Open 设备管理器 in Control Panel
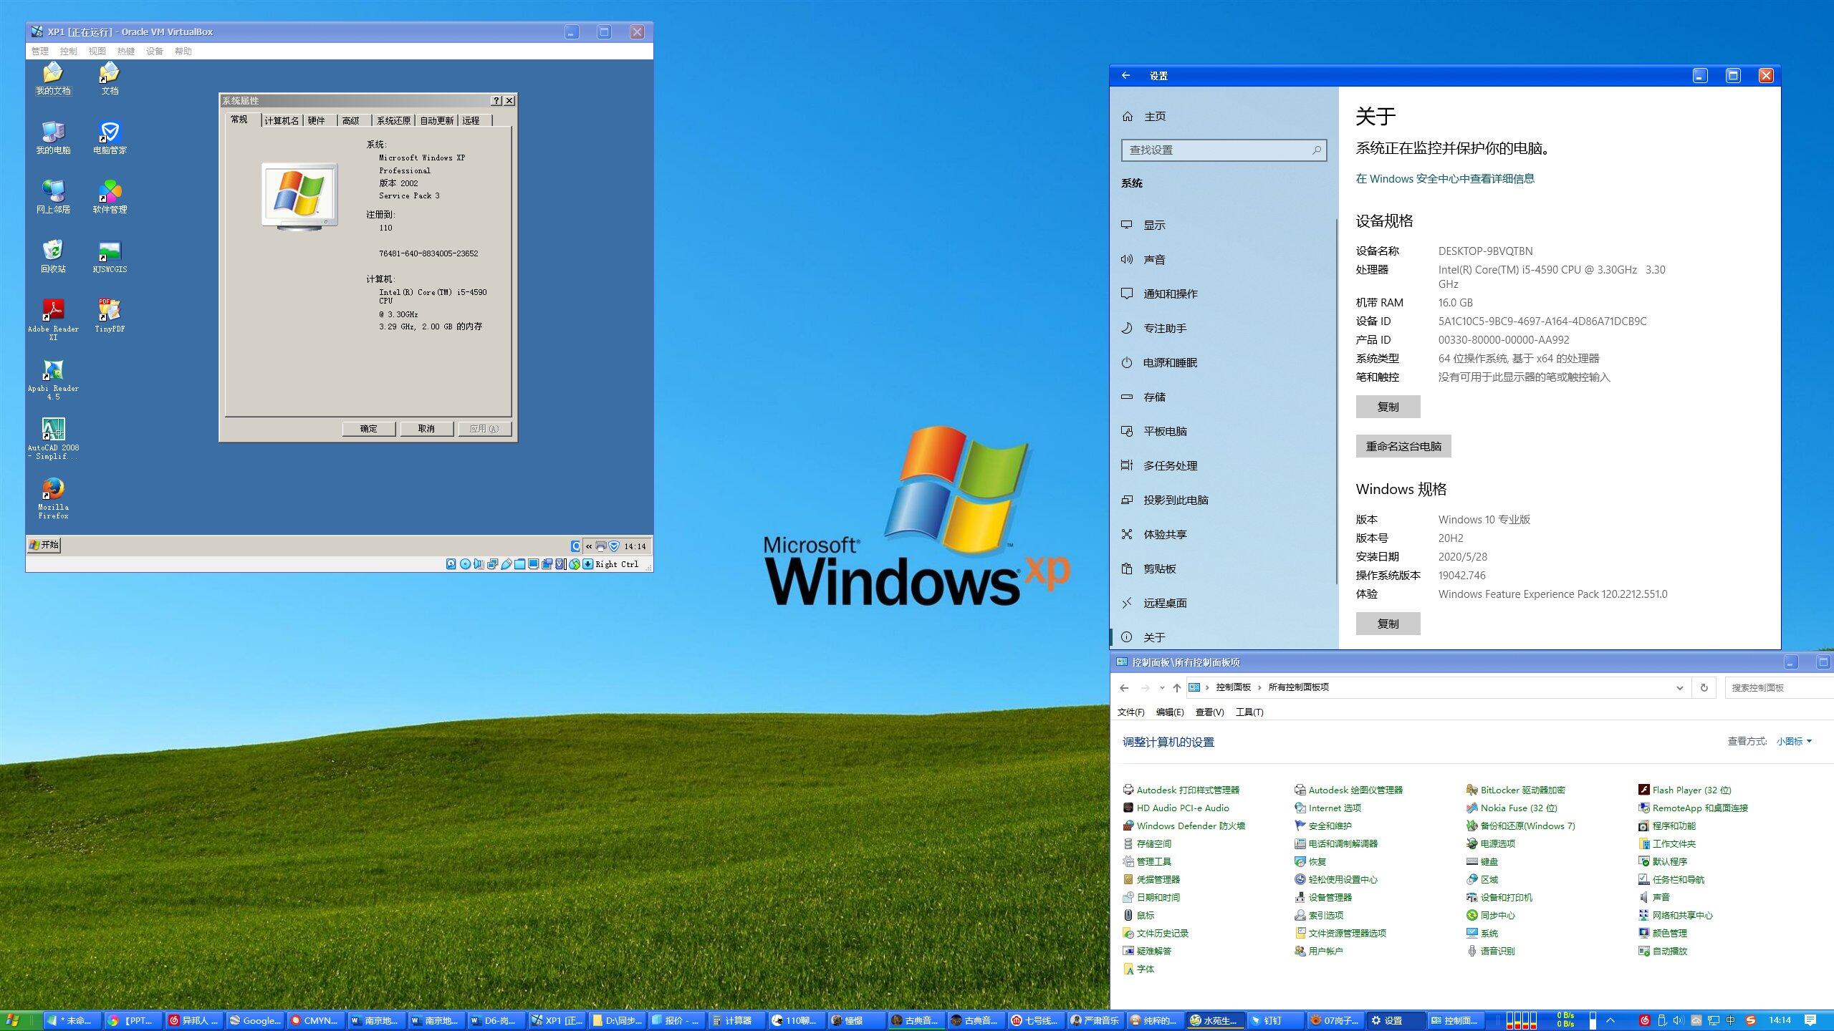Viewport: 1834px width, 1031px height. pos(1322,897)
